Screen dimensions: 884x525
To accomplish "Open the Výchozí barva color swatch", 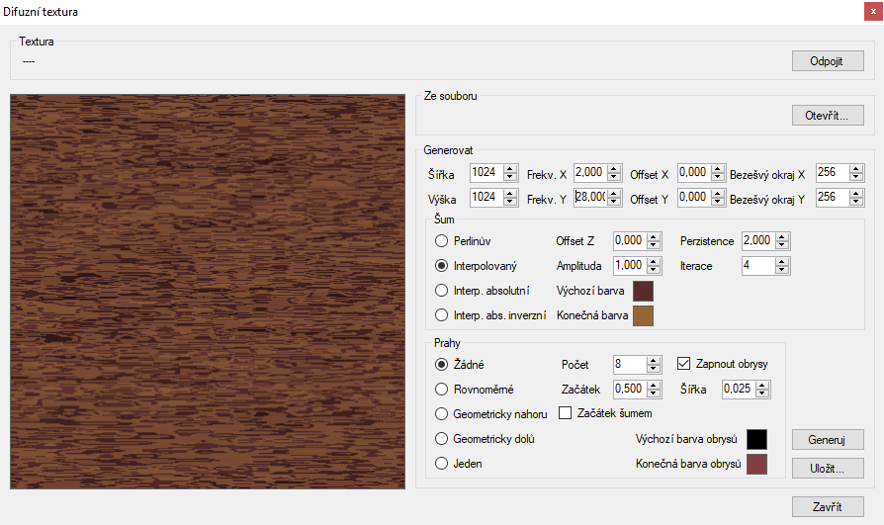I will 644,291.
